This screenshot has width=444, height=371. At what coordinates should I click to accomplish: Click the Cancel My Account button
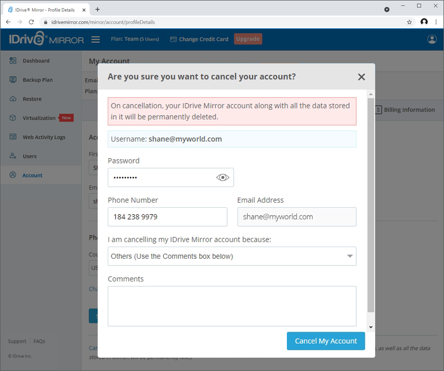[326, 341]
